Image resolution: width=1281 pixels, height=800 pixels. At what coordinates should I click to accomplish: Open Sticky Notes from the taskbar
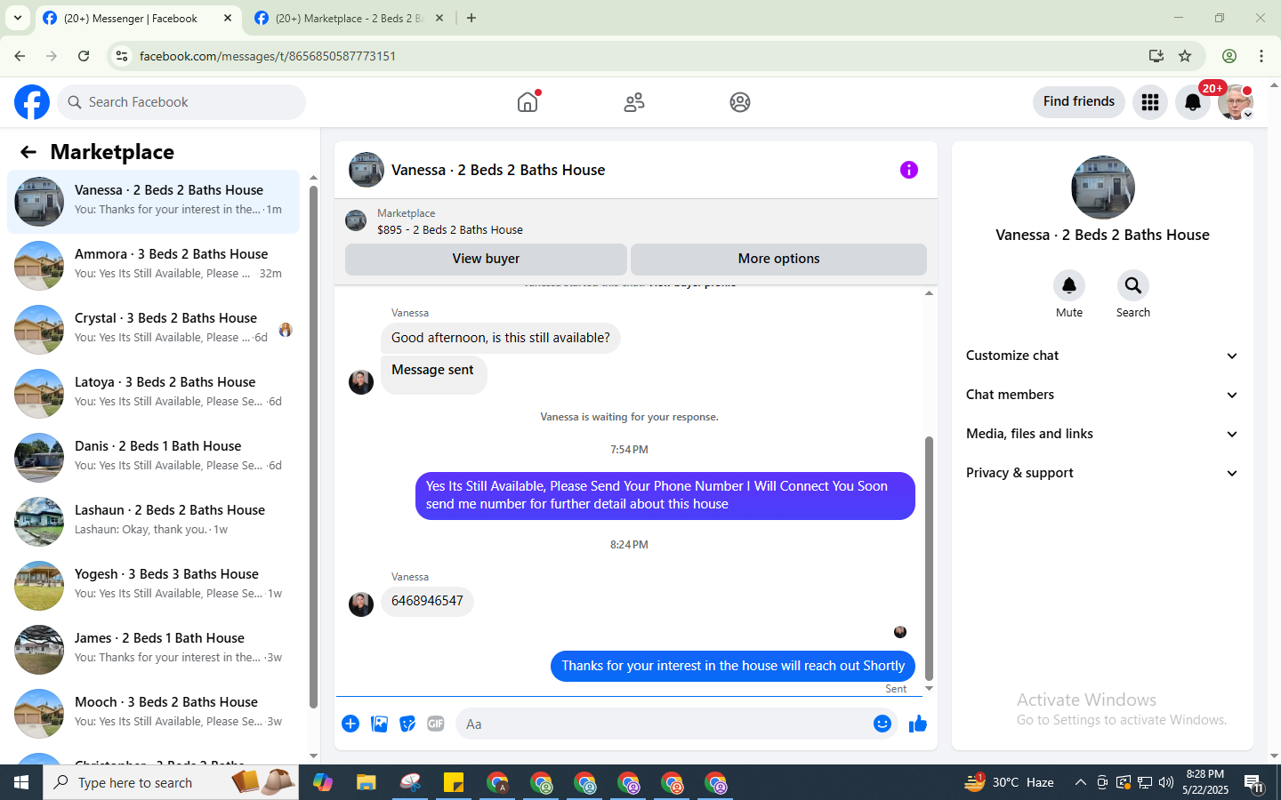coord(454,782)
